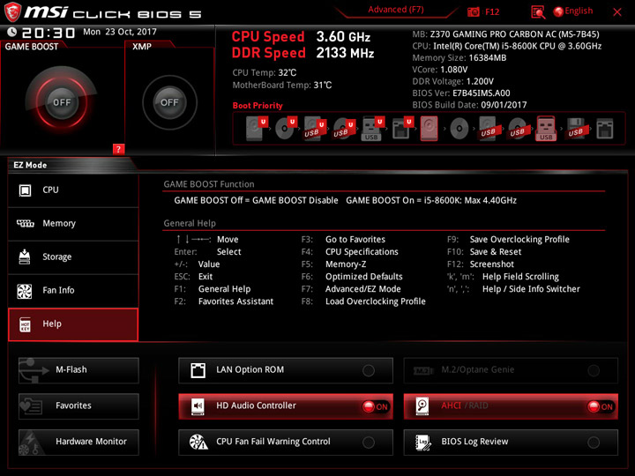Select the legacy network boot device at end
This screenshot has height=476, width=635.
tap(605, 129)
